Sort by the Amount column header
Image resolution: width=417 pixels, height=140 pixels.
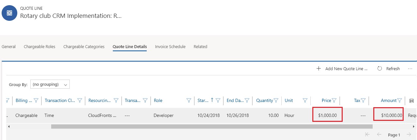[x=389, y=101]
